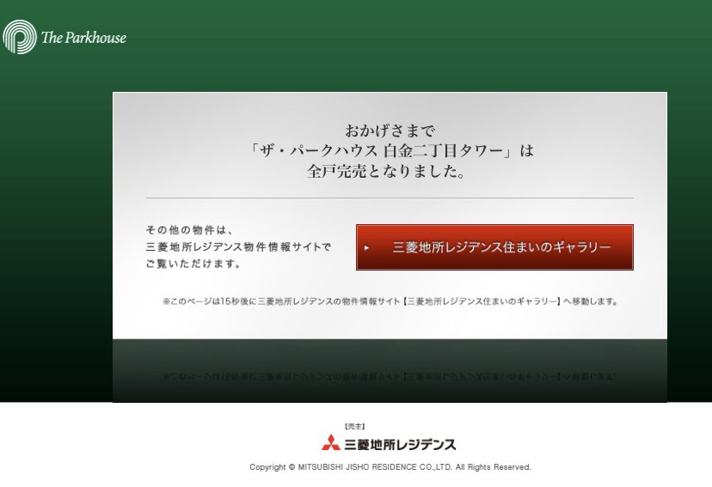Click The Parkhouse wordmark text
Image resolution: width=712 pixels, height=487 pixels.
83,37
